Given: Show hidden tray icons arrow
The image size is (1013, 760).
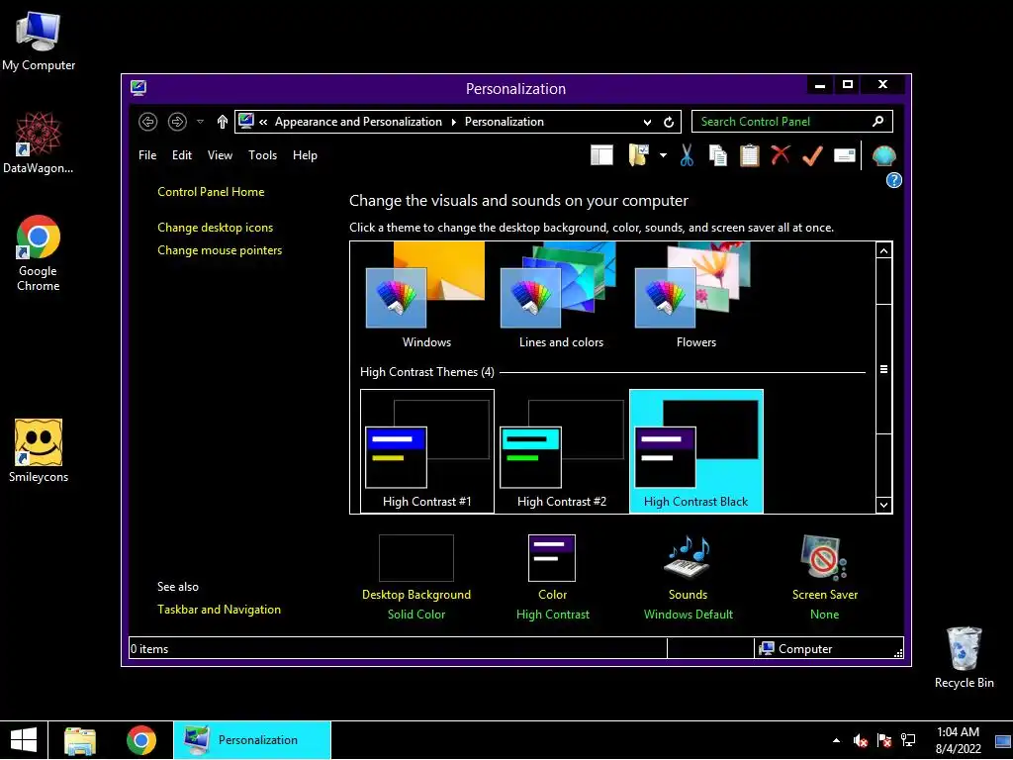Looking at the screenshot, I should click(836, 740).
